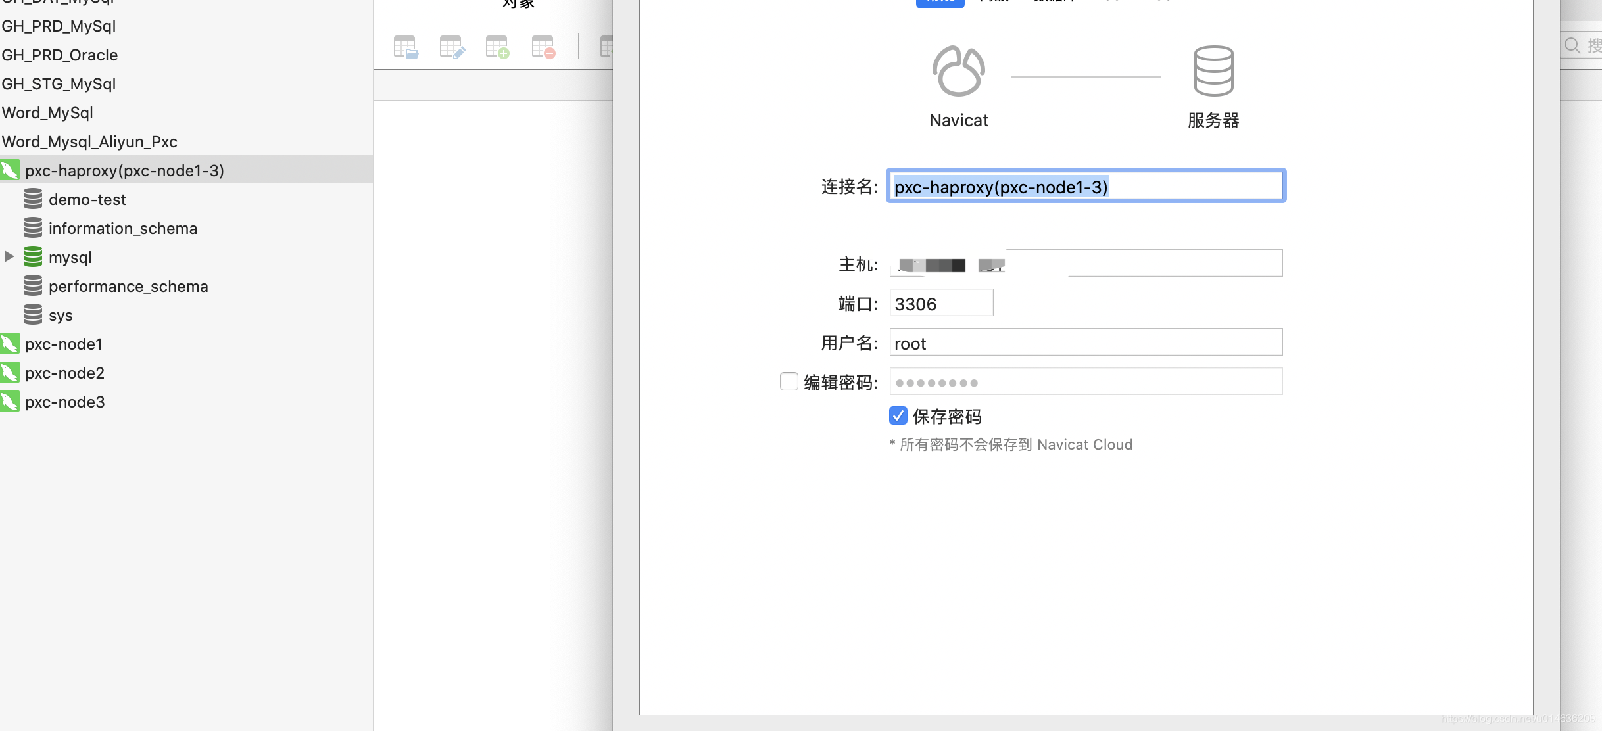Click the Navicat logo icon in dialog
1602x731 pixels.
click(958, 71)
